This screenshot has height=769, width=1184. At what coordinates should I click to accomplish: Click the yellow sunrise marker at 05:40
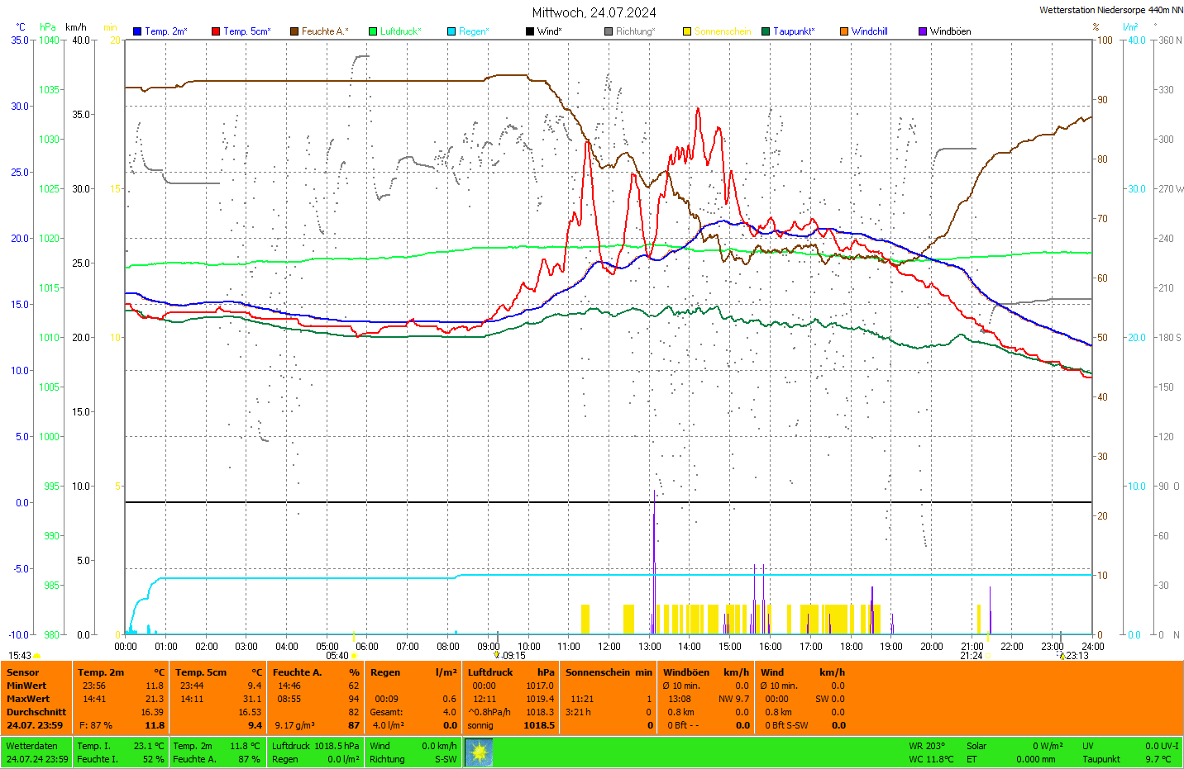point(355,656)
